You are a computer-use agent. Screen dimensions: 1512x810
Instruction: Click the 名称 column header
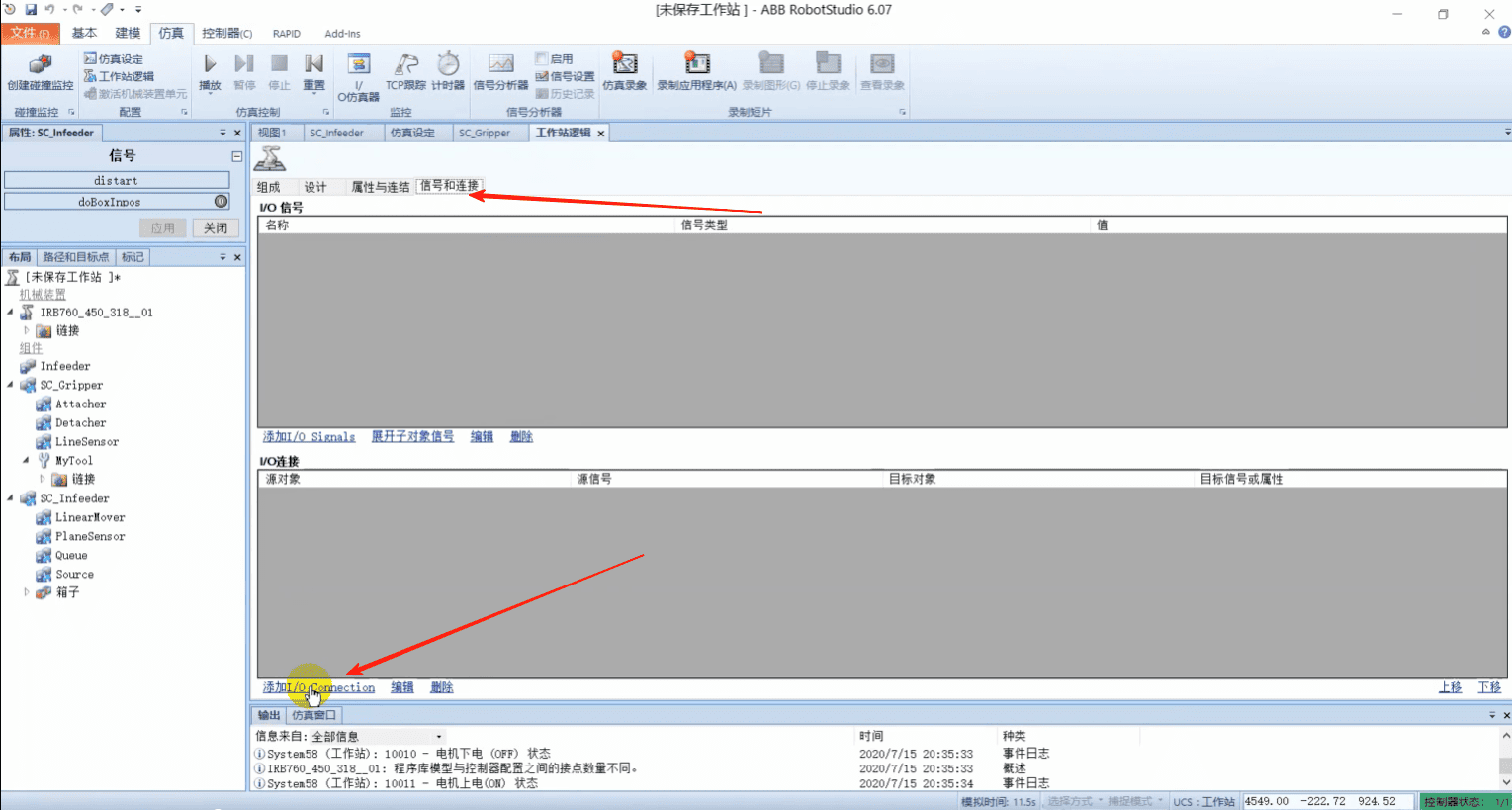(x=466, y=225)
